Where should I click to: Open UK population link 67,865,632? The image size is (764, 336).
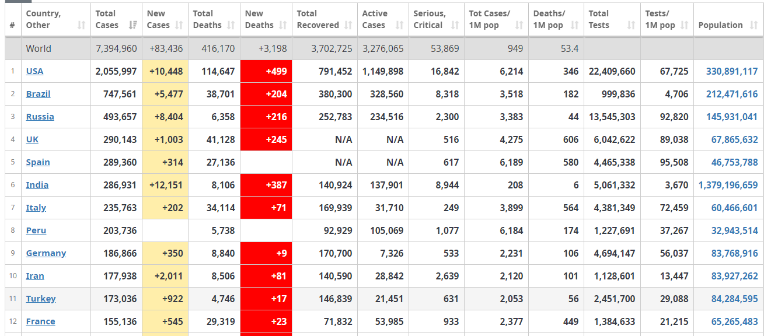[734, 139]
